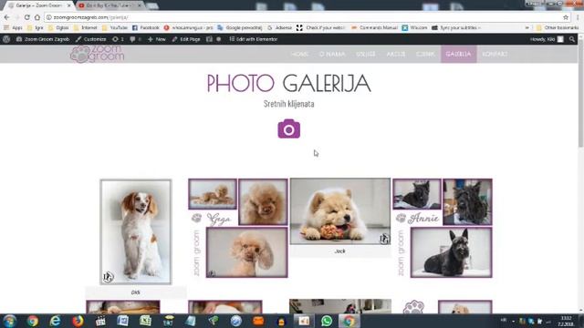The height and width of the screenshot is (328, 584).
Task: Open the Howdy user account menu
Action: pos(547,39)
